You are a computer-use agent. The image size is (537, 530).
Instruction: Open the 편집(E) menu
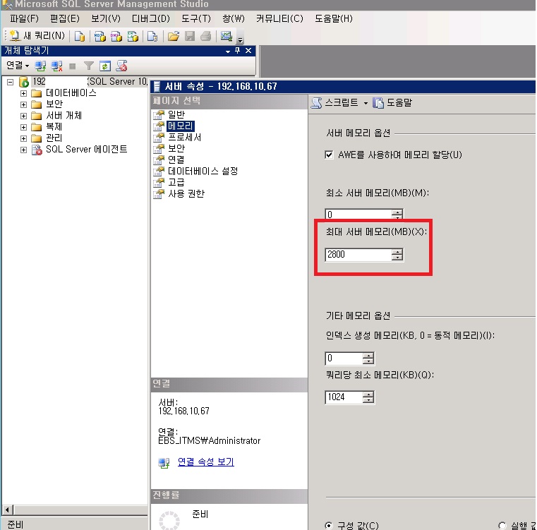tap(65, 18)
